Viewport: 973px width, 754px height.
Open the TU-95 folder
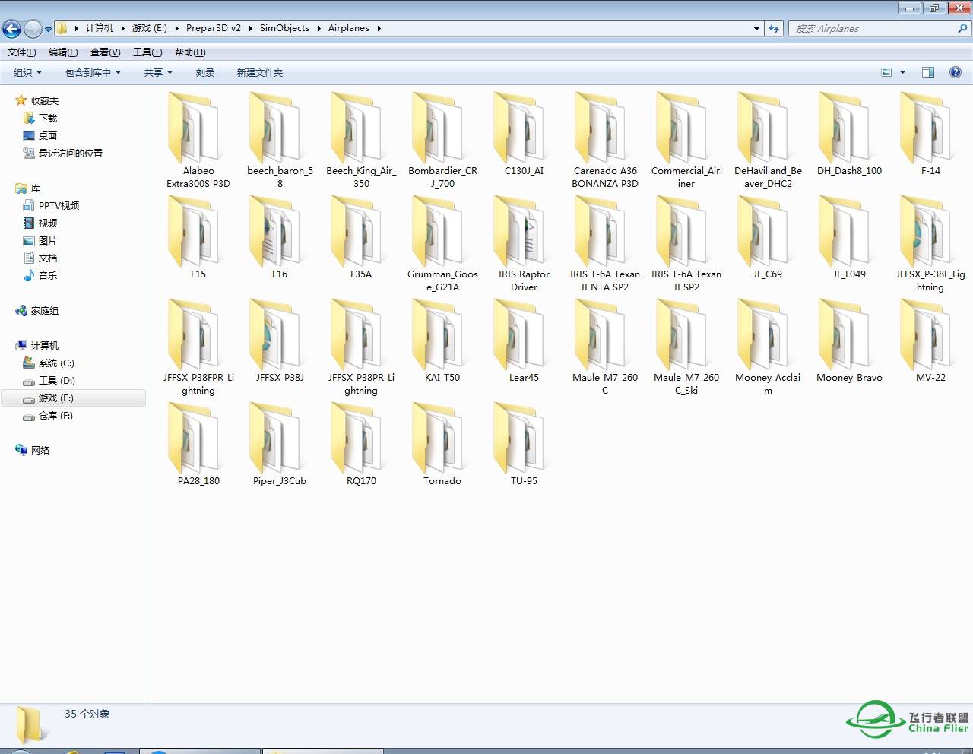click(524, 444)
